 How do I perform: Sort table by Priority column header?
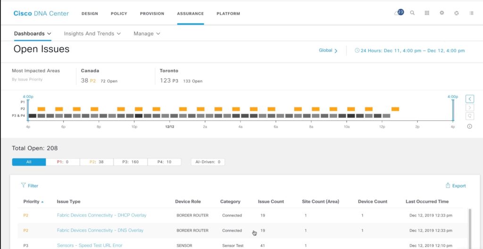click(x=32, y=201)
